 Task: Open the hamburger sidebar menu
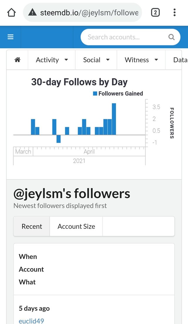(11, 37)
